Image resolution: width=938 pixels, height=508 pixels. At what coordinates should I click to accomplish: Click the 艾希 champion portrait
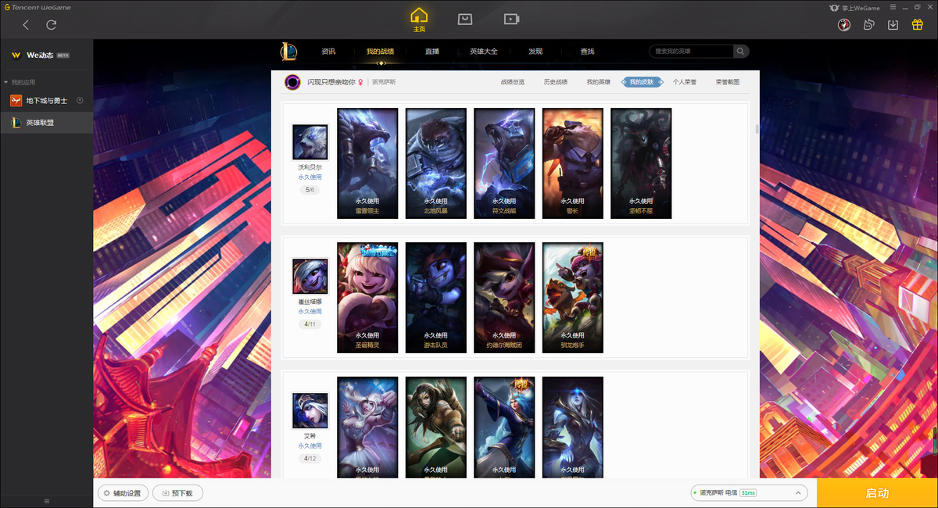[310, 410]
